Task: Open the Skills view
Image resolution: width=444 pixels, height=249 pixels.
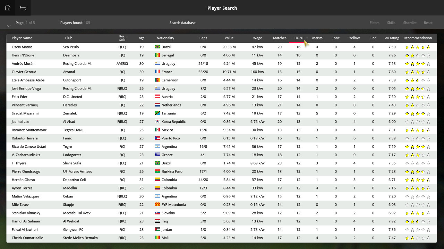Action: [391, 23]
